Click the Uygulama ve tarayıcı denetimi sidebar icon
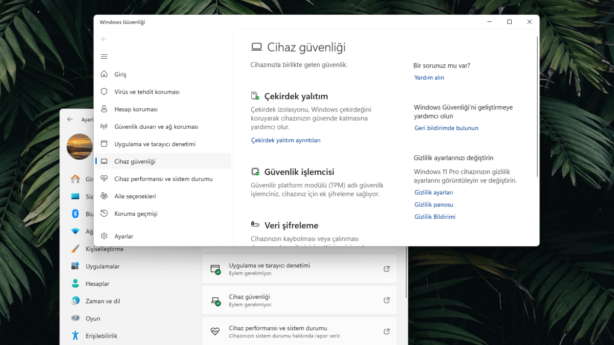Viewport: 614px width, 345px height. (104, 144)
